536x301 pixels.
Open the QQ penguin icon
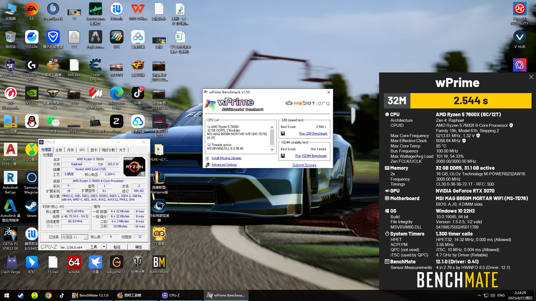pos(32,124)
